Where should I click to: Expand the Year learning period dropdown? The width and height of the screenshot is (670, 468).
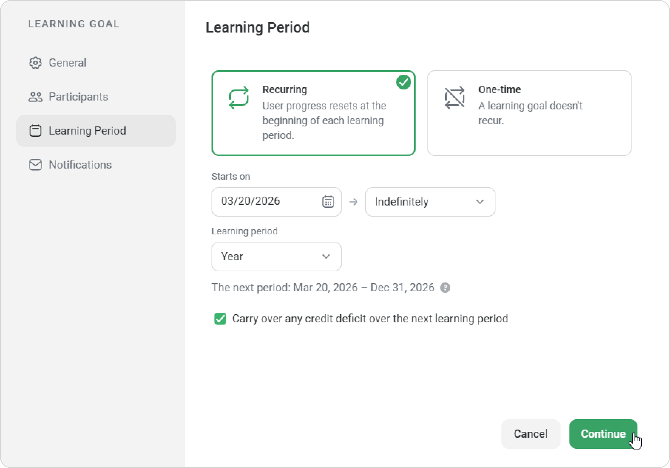[276, 257]
